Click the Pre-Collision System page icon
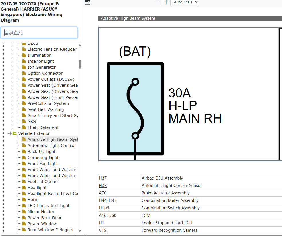282x236 pixels. tap(24, 103)
